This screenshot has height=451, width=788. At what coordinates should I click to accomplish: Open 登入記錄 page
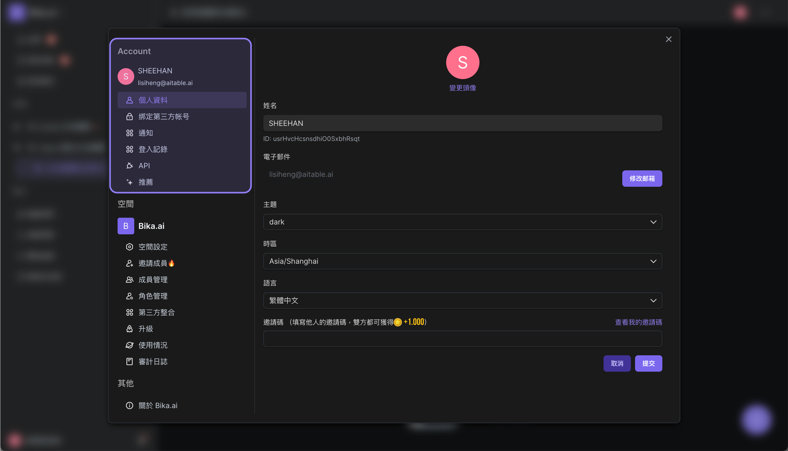point(182,149)
